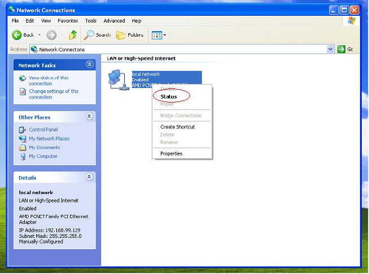Image resolution: width=369 pixels, height=274 pixels.
Task: Open the Back history dropdown arrow
Action: pos(39,35)
